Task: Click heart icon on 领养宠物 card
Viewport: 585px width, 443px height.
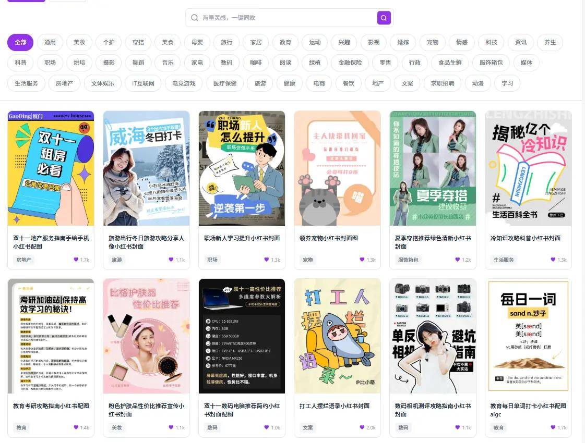Action: [362, 260]
